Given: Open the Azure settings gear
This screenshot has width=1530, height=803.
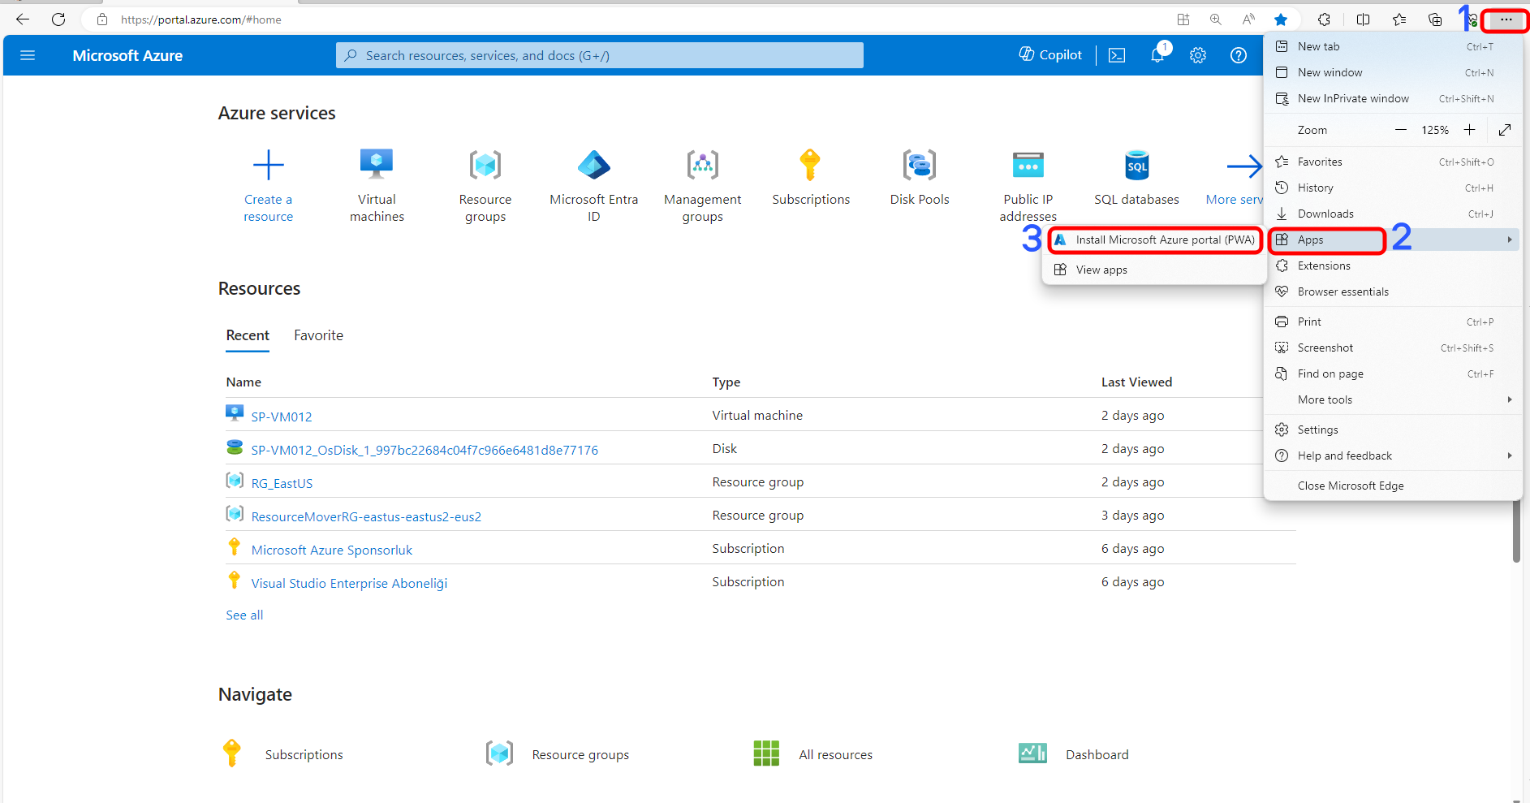Looking at the screenshot, I should click(1197, 54).
